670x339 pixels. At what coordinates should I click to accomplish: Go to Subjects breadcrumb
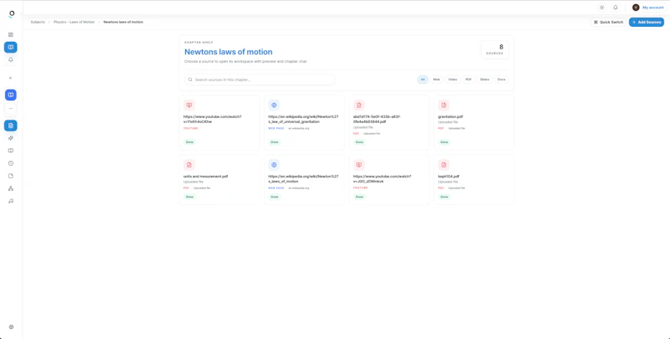click(38, 22)
